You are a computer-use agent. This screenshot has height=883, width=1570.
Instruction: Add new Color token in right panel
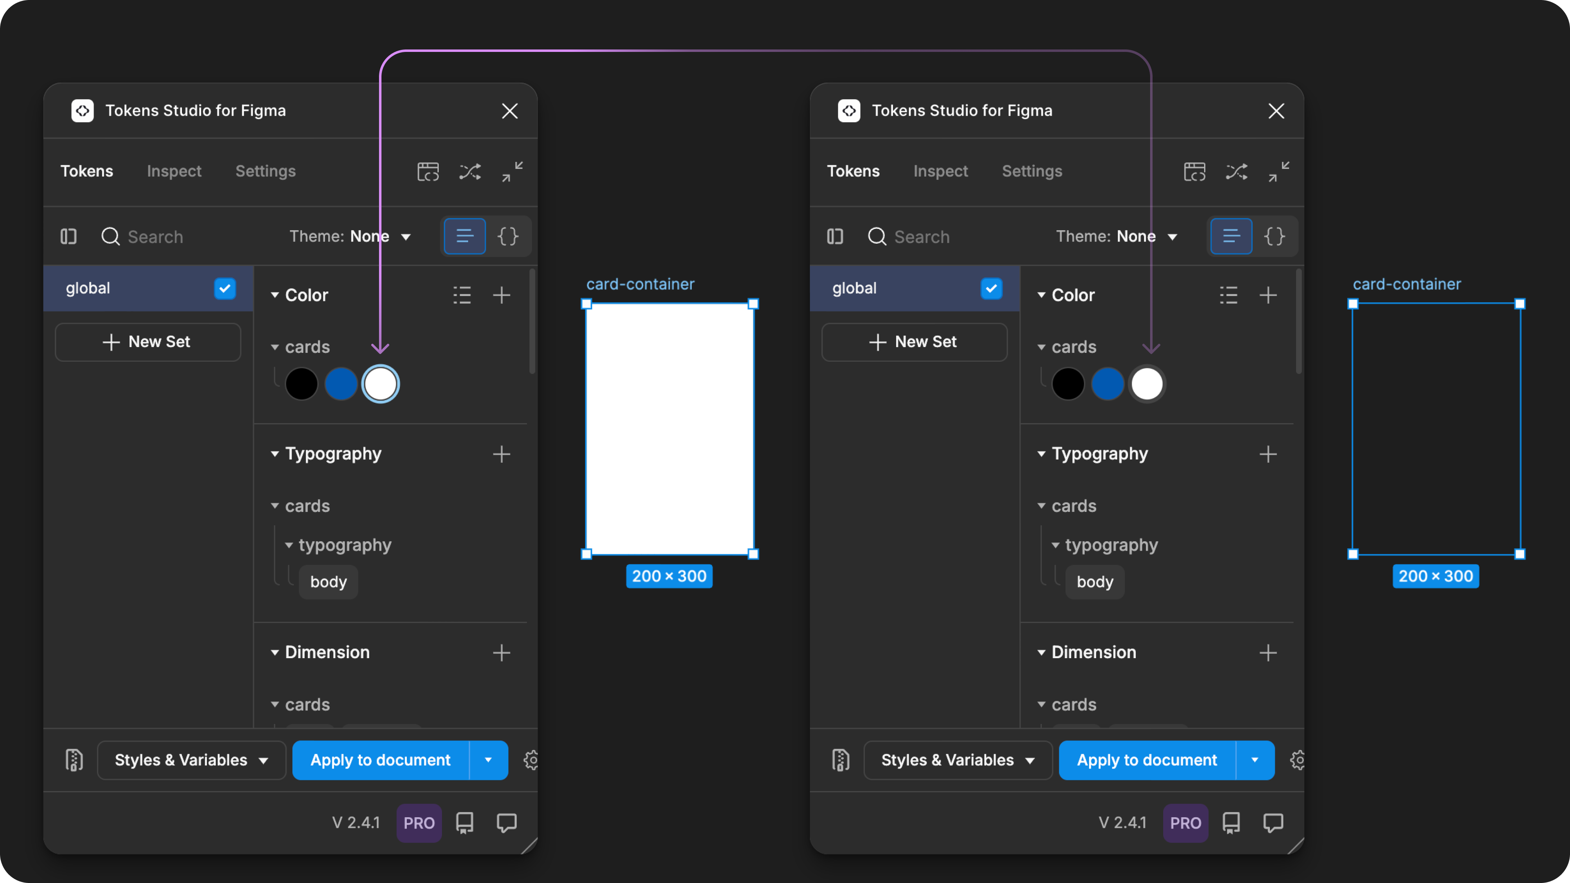[1268, 295]
